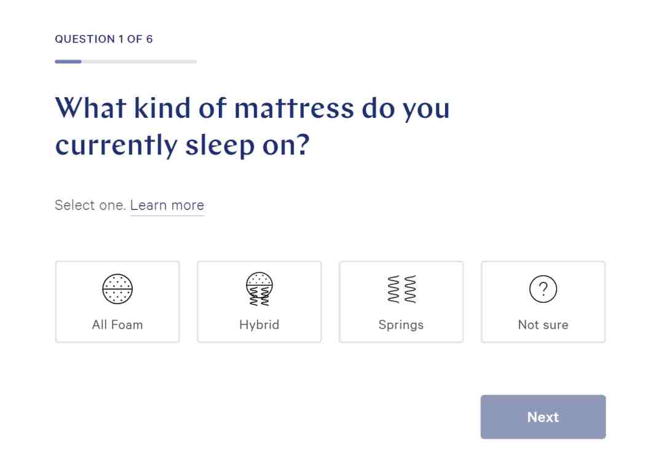The image size is (664, 451).
Task: Click the unfilled gray progress bar track
Action: click(139, 62)
